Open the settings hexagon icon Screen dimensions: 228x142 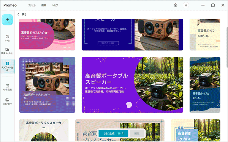coord(176,5)
